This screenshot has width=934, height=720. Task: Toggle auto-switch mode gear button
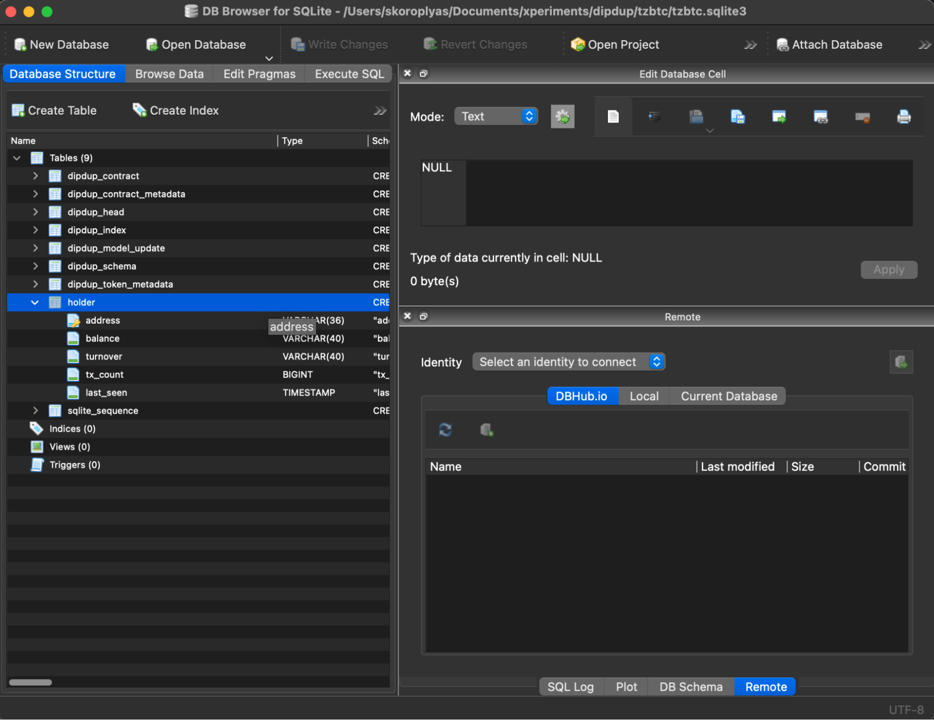tap(563, 117)
